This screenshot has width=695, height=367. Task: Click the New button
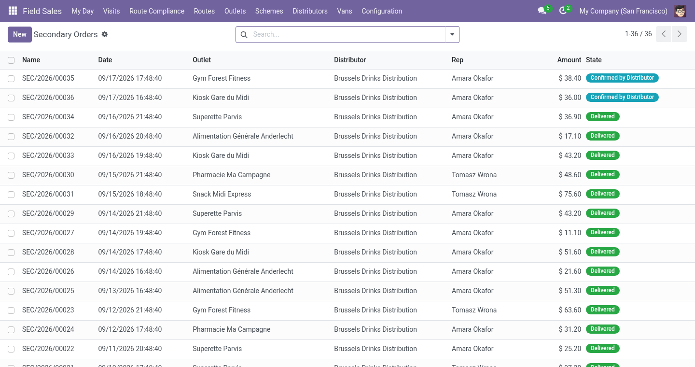point(20,34)
